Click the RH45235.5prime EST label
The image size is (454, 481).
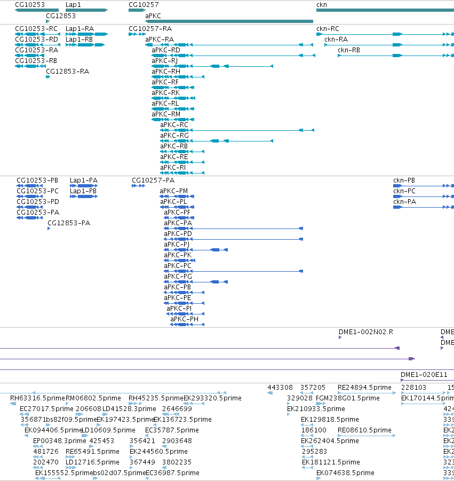(156, 398)
